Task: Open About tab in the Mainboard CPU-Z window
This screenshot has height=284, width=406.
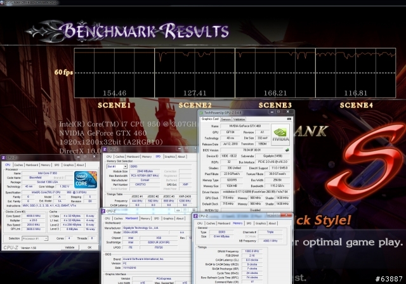Action: [180, 218]
